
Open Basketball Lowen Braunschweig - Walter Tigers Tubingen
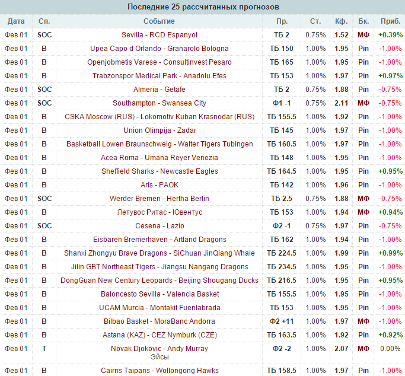(160, 144)
